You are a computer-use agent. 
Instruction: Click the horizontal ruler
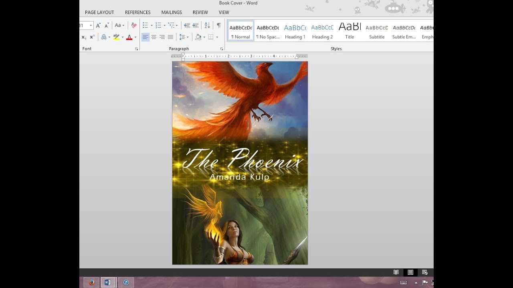[x=240, y=56]
